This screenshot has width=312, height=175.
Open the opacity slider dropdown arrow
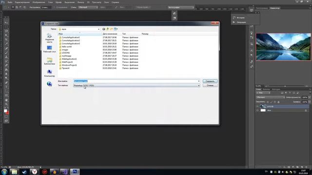tap(310, 97)
